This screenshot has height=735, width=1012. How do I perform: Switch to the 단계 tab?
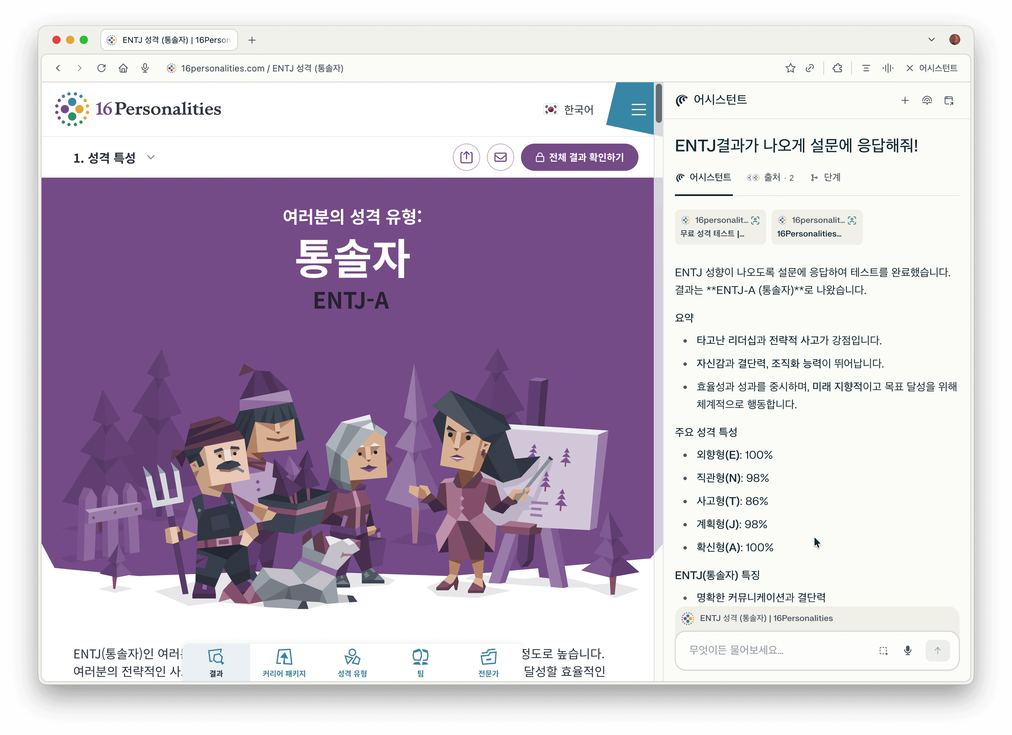tap(825, 178)
